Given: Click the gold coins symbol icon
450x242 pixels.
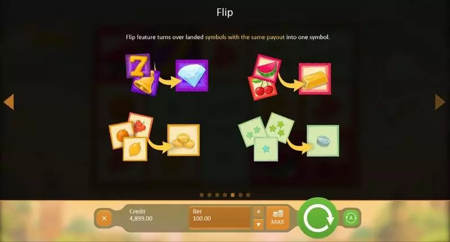Looking at the screenshot, I should (x=183, y=140).
